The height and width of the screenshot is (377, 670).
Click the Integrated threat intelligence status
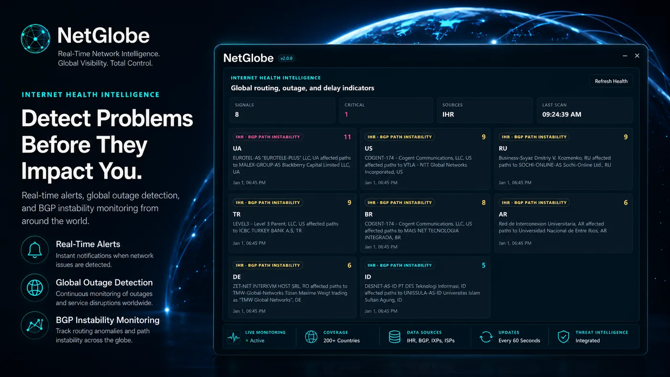588,341
